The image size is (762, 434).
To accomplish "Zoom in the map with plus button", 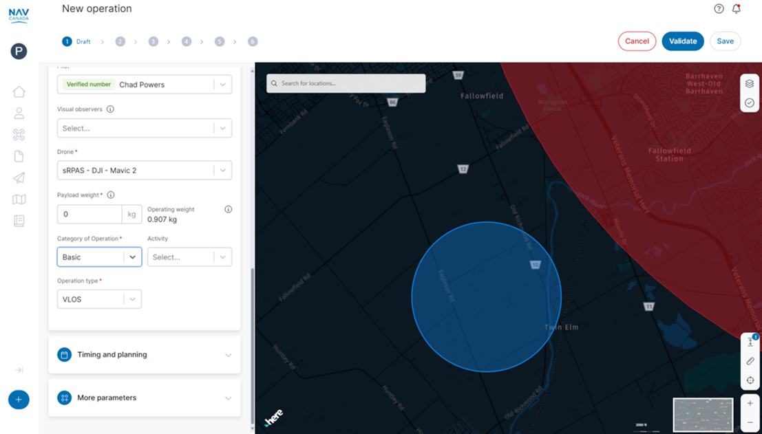I will tap(750, 403).
